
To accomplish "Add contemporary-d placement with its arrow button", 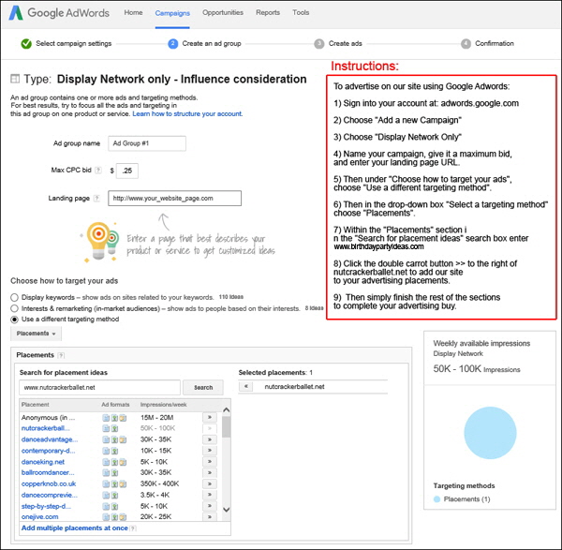I will 210,451.
